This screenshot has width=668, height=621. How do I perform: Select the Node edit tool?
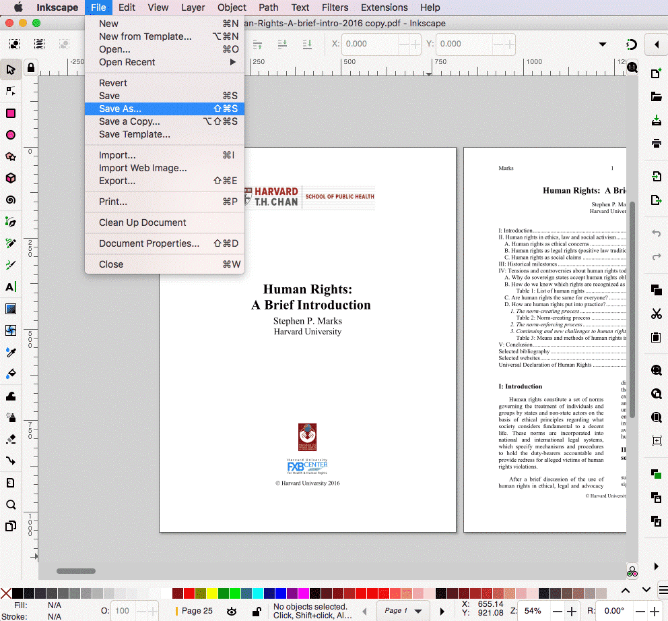coord(11,91)
